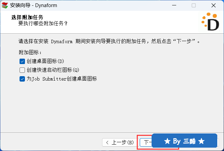Click the greyed-out maximize button

pos(194,5)
